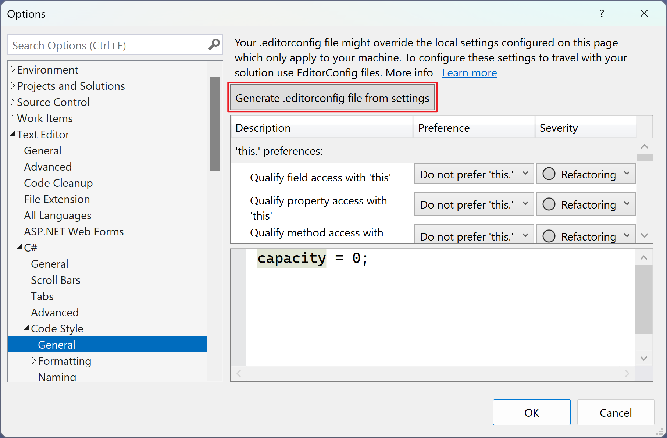Click Generate .editorconfig file from settings
Image resolution: width=667 pixels, height=438 pixels.
tap(332, 97)
